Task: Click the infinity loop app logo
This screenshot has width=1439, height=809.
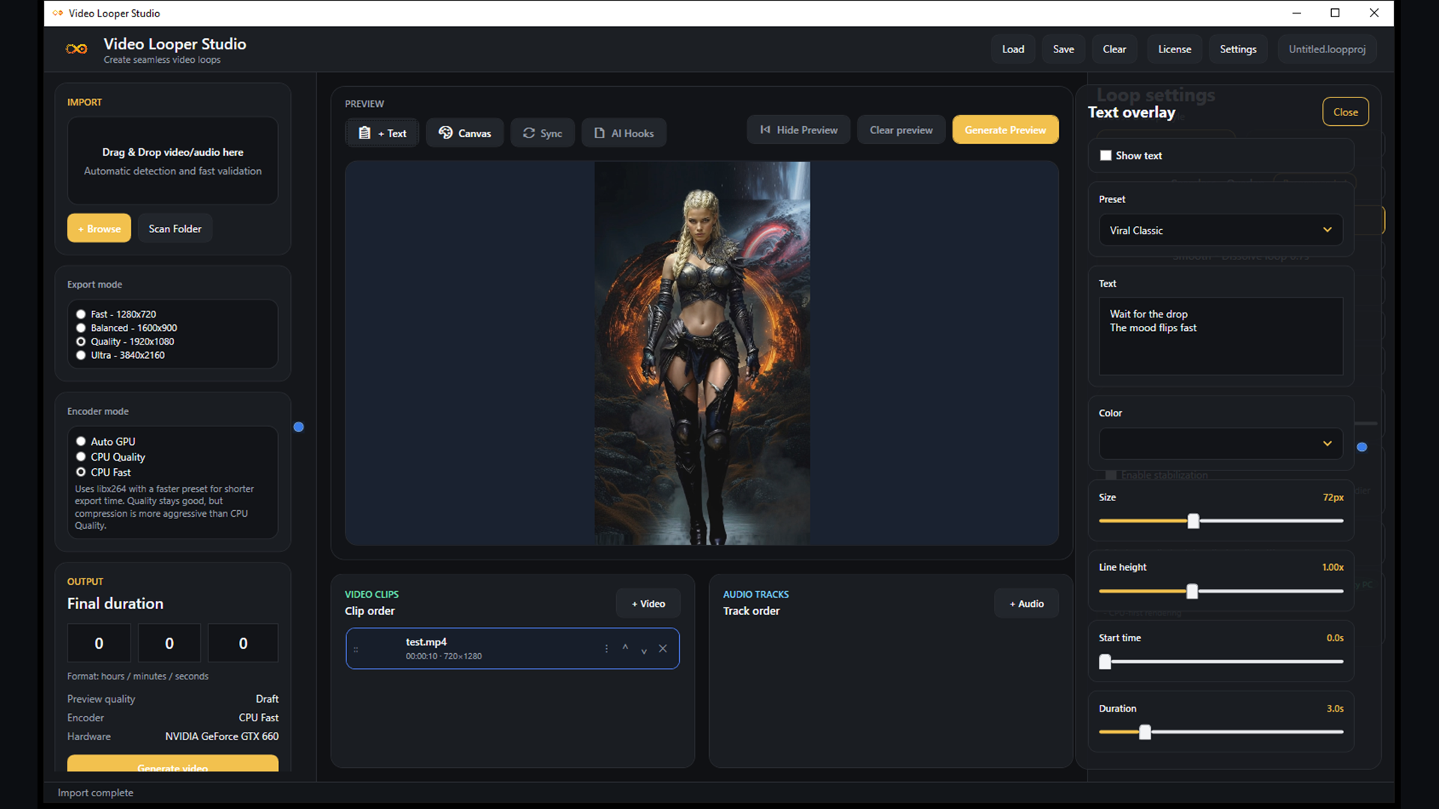Action: (x=76, y=49)
